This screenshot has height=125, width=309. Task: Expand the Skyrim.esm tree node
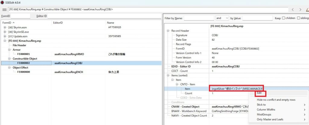[x=5, y=27]
